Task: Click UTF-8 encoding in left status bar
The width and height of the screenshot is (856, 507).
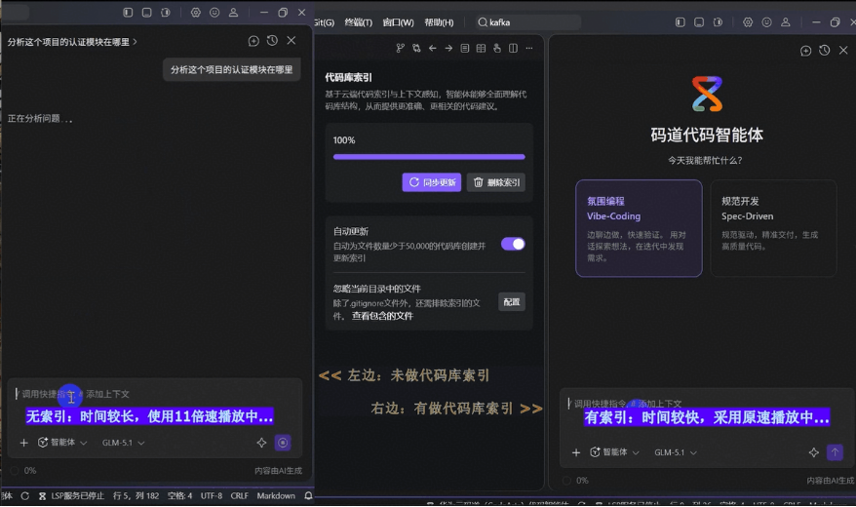Action: pyautogui.click(x=212, y=495)
